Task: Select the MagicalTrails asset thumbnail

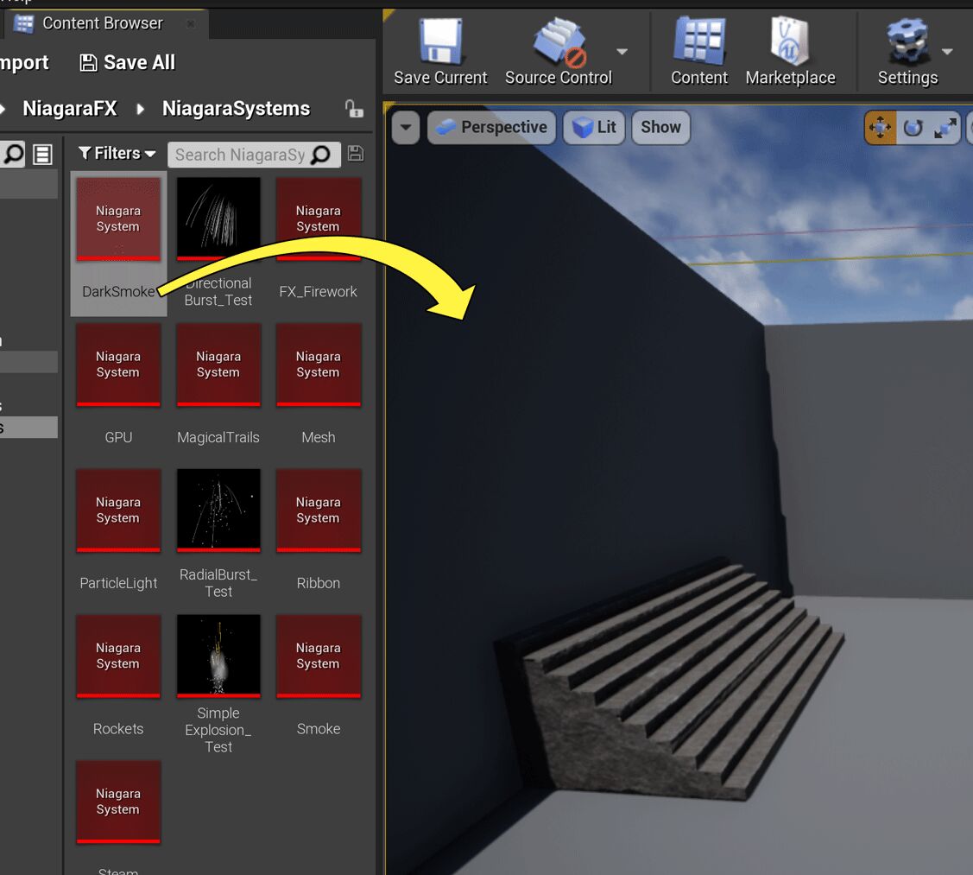Action: pos(218,365)
